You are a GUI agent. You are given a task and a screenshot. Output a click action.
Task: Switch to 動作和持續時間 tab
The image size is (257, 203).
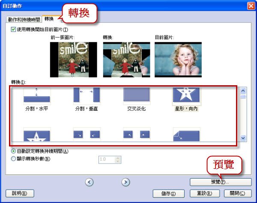click(x=24, y=20)
